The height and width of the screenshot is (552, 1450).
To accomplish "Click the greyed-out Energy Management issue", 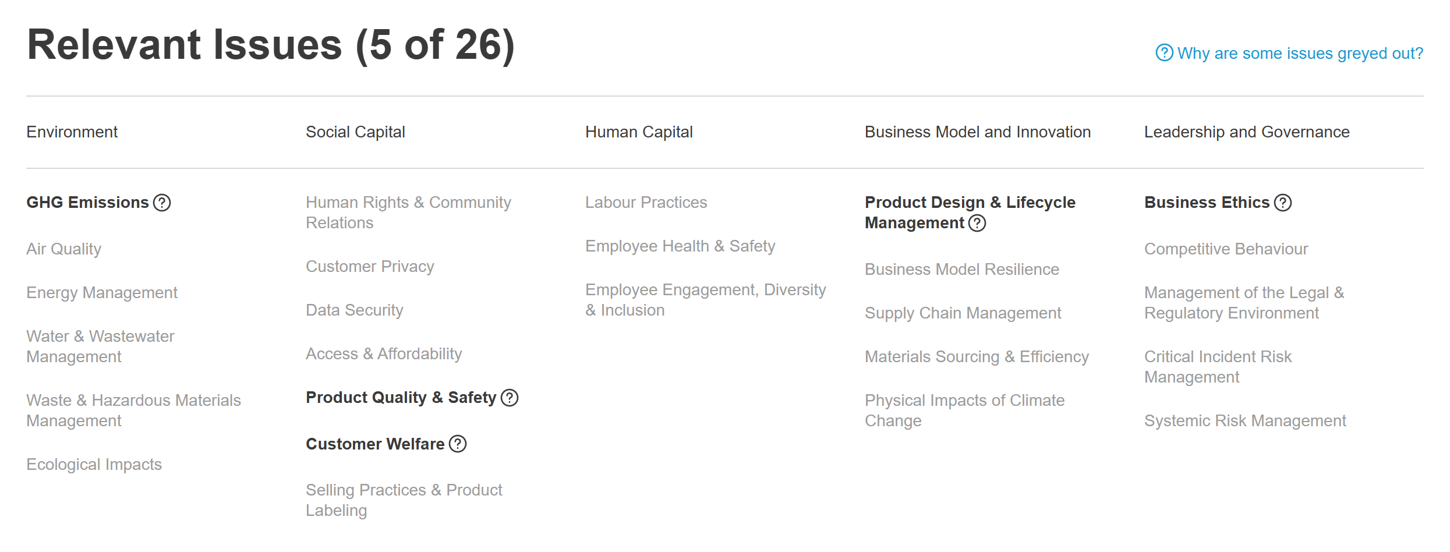I will [x=102, y=293].
